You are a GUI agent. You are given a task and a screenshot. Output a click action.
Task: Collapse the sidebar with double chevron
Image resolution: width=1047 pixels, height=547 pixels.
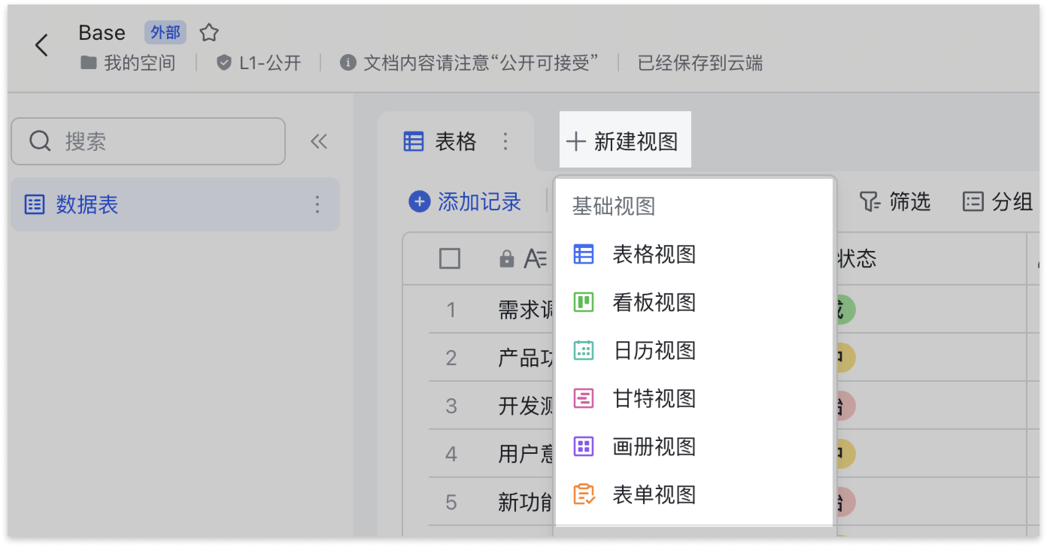pos(319,141)
